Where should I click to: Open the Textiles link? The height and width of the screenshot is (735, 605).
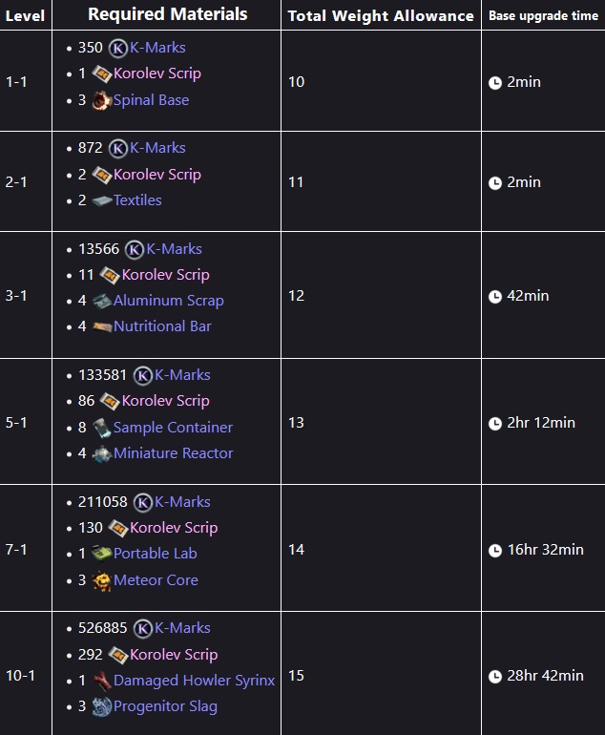pos(137,200)
